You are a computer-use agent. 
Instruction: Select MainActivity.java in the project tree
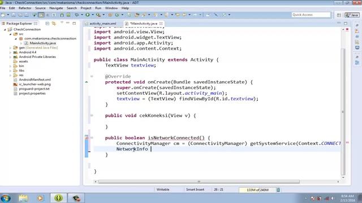click(x=43, y=43)
